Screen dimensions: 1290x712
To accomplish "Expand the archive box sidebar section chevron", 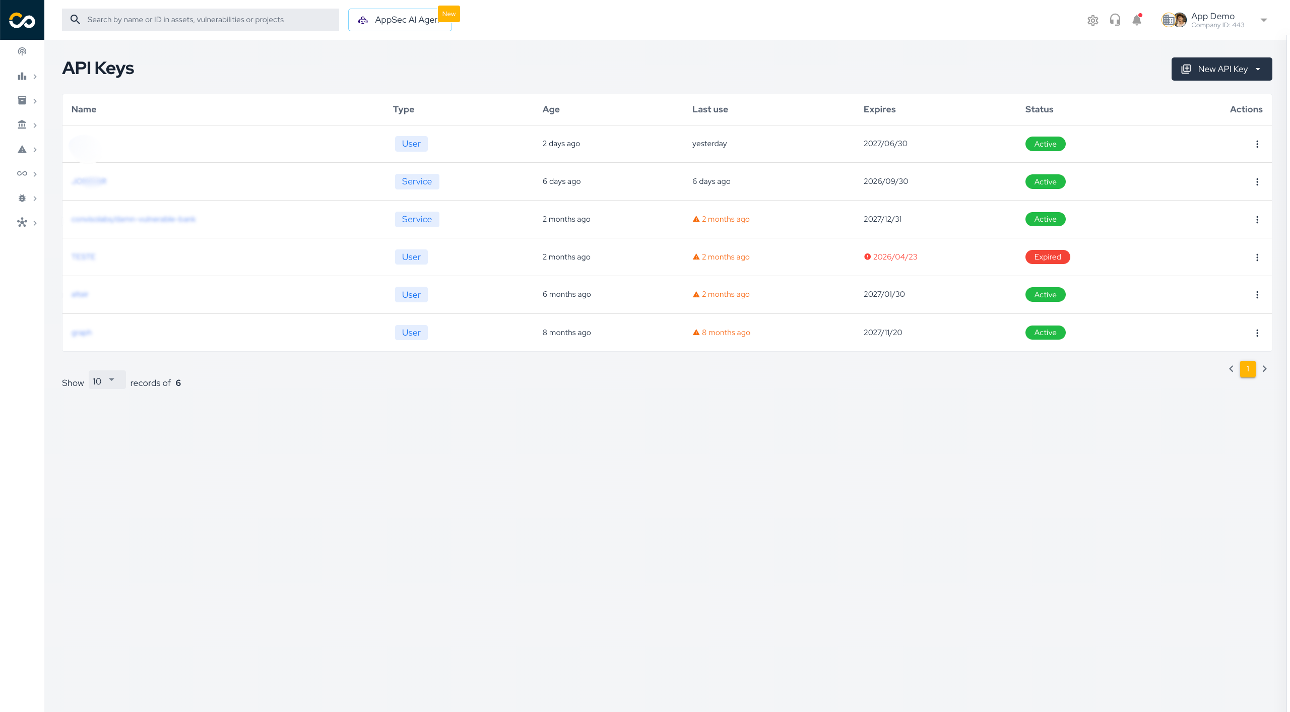I will point(35,101).
